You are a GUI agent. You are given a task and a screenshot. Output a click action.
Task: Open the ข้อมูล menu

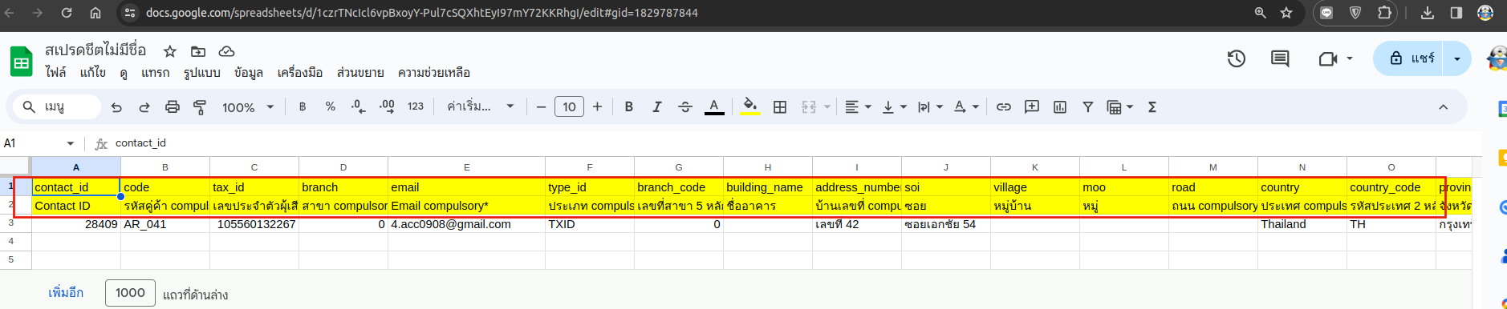tap(249, 73)
